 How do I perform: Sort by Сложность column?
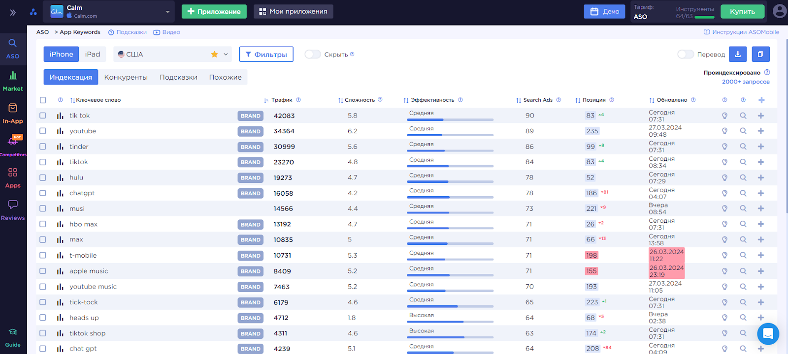tap(356, 100)
